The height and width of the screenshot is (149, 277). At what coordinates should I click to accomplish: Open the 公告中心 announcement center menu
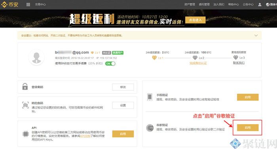point(248,5)
